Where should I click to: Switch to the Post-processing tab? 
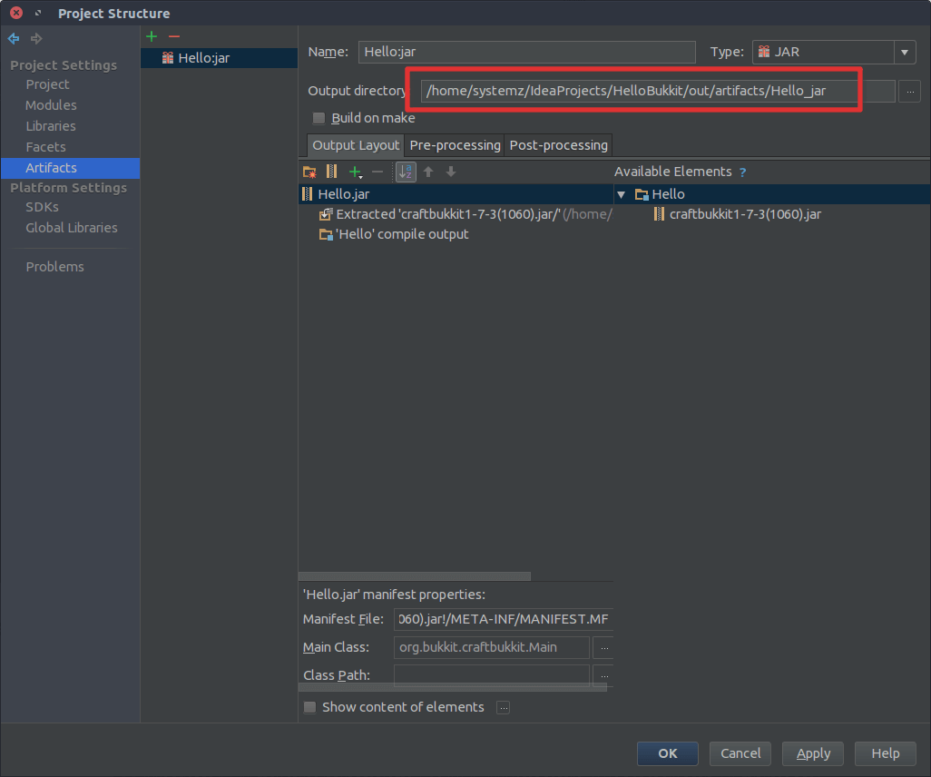pos(558,145)
